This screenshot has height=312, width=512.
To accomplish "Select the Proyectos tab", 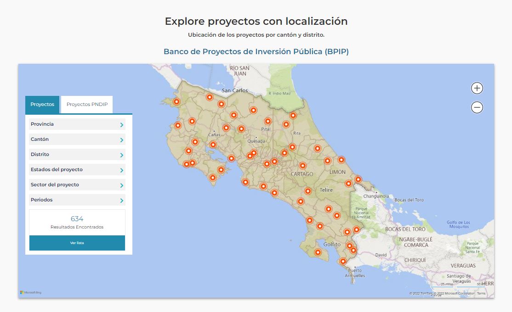I will [42, 104].
